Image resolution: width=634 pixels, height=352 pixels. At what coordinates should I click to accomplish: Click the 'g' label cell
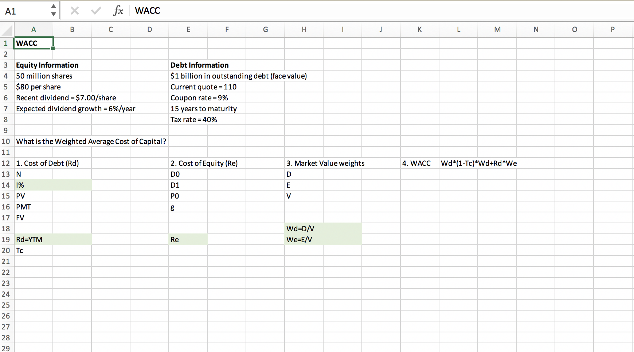(x=188, y=207)
